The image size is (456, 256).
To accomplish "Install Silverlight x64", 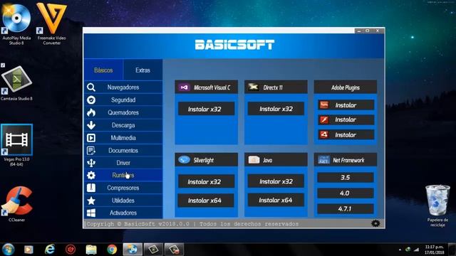I will 206,201.
